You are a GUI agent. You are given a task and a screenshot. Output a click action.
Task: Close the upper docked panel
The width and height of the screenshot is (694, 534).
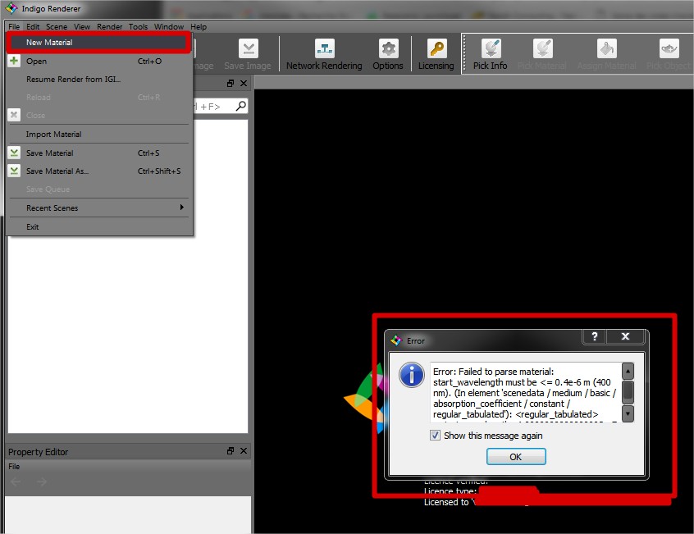(x=244, y=83)
